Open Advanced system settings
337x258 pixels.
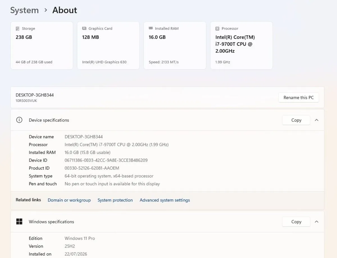165,200
